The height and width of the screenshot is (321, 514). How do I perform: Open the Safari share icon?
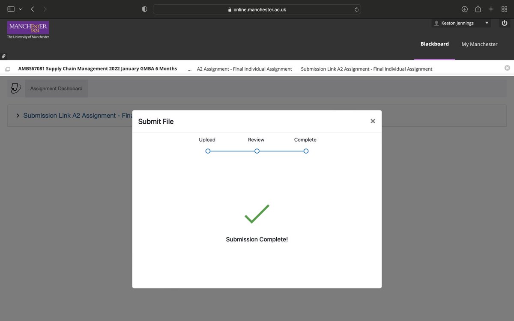[x=478, y=9]
